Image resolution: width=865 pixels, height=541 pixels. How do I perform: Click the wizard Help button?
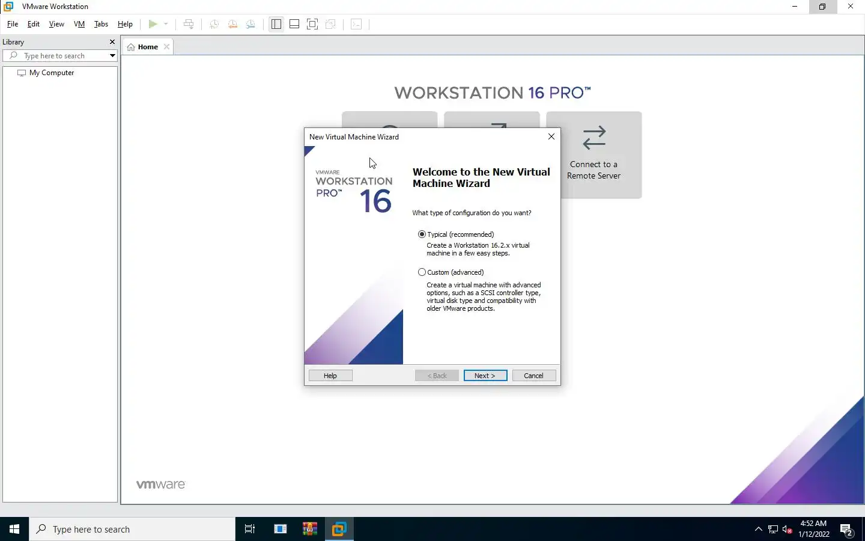330,376
